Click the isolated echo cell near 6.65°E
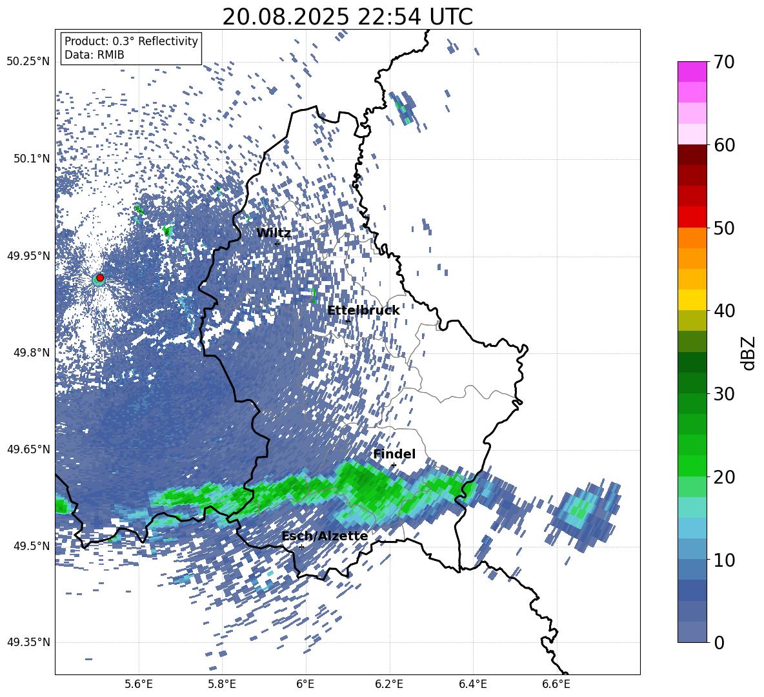Image resolution: width=764 pixels, height=697 pixels. 583,516
